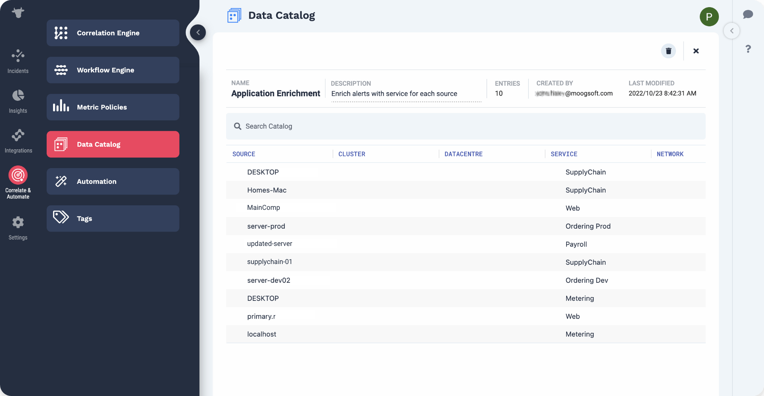Click the Search Catalog field
764x396 pixels.
466,126
